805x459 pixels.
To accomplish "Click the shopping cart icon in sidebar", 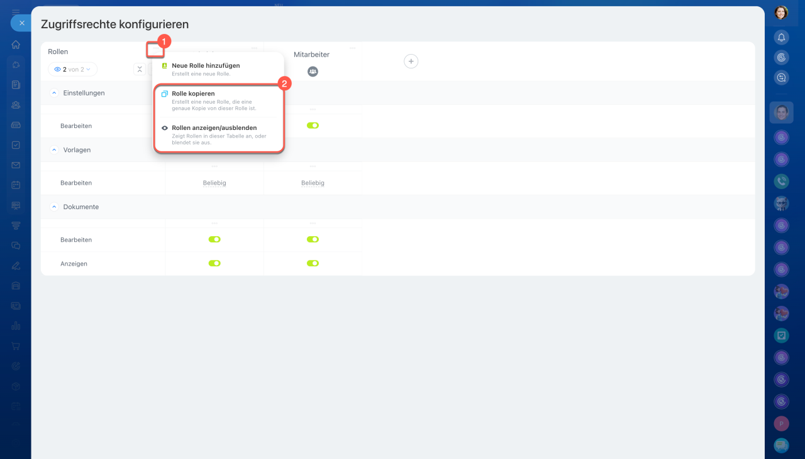I will tap(16, 346).
